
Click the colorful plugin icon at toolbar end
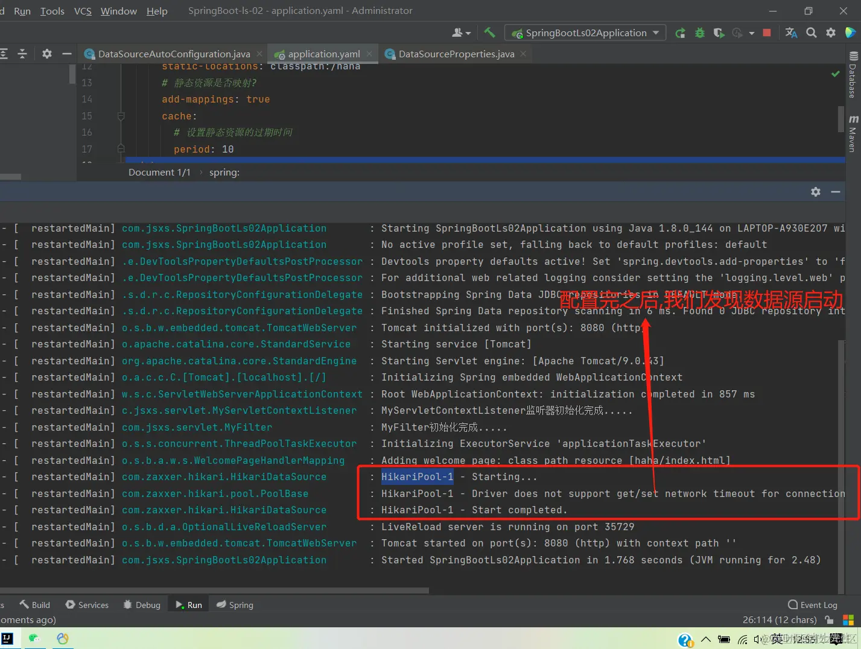click(850, 33)
